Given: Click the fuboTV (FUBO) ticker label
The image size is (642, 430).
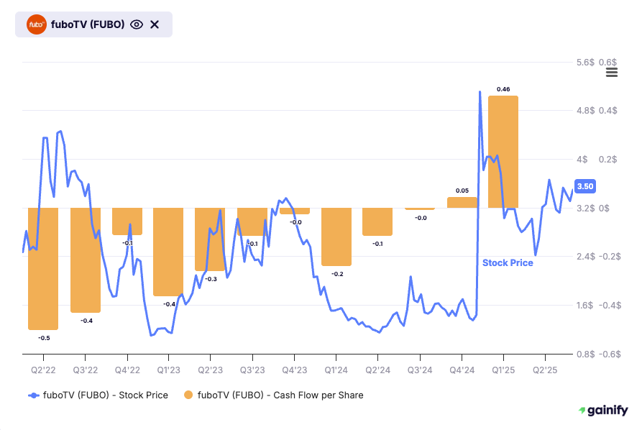Looking at the screenshot, I should coord(88,24).
